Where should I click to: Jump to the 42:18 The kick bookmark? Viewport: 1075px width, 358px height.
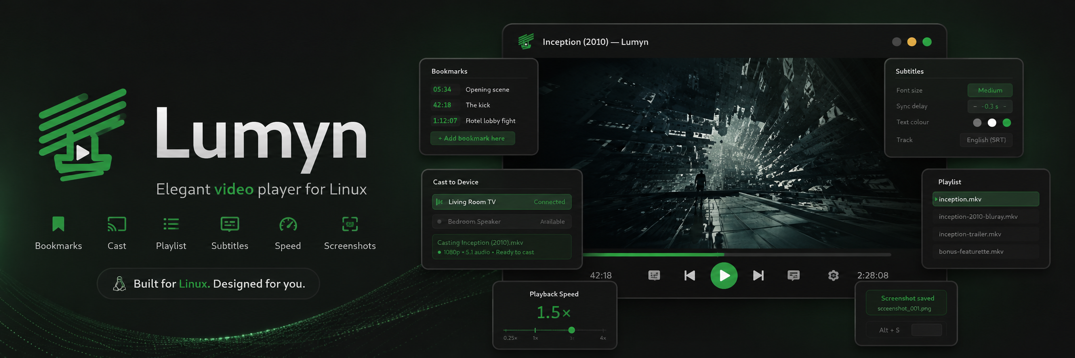click(478, 105)
